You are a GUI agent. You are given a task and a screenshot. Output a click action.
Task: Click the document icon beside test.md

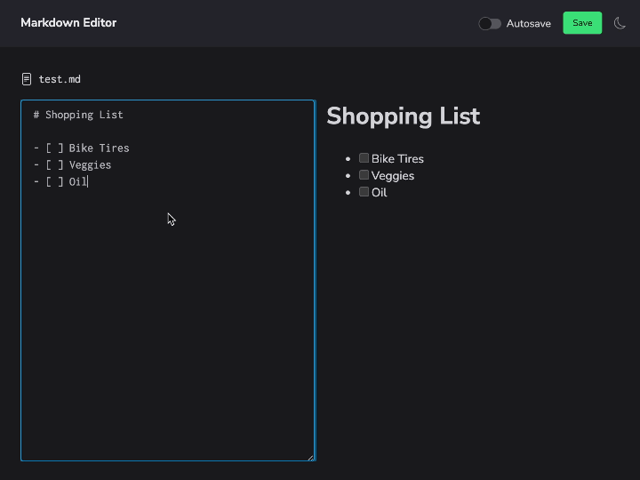pos(27,79)
